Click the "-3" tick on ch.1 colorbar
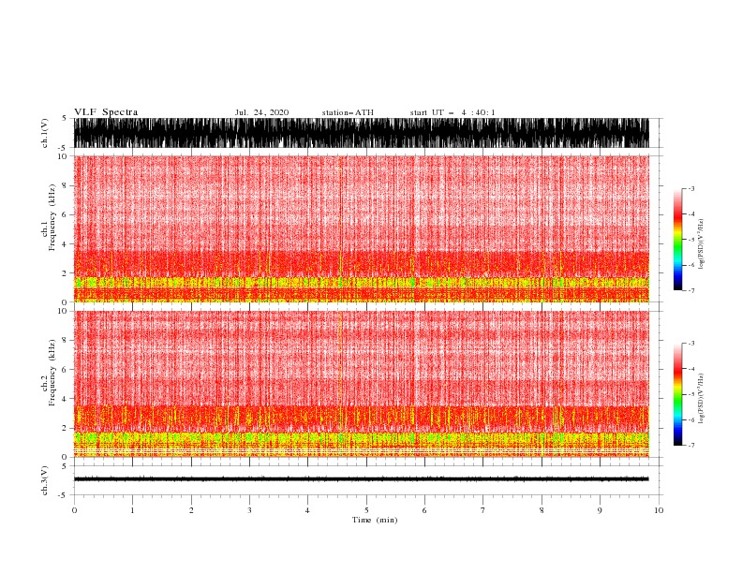 coord(690,188)
